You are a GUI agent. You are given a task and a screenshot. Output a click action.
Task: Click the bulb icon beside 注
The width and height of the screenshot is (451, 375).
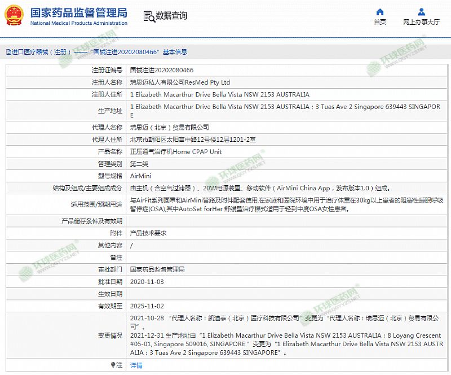[x=113, y=365]
